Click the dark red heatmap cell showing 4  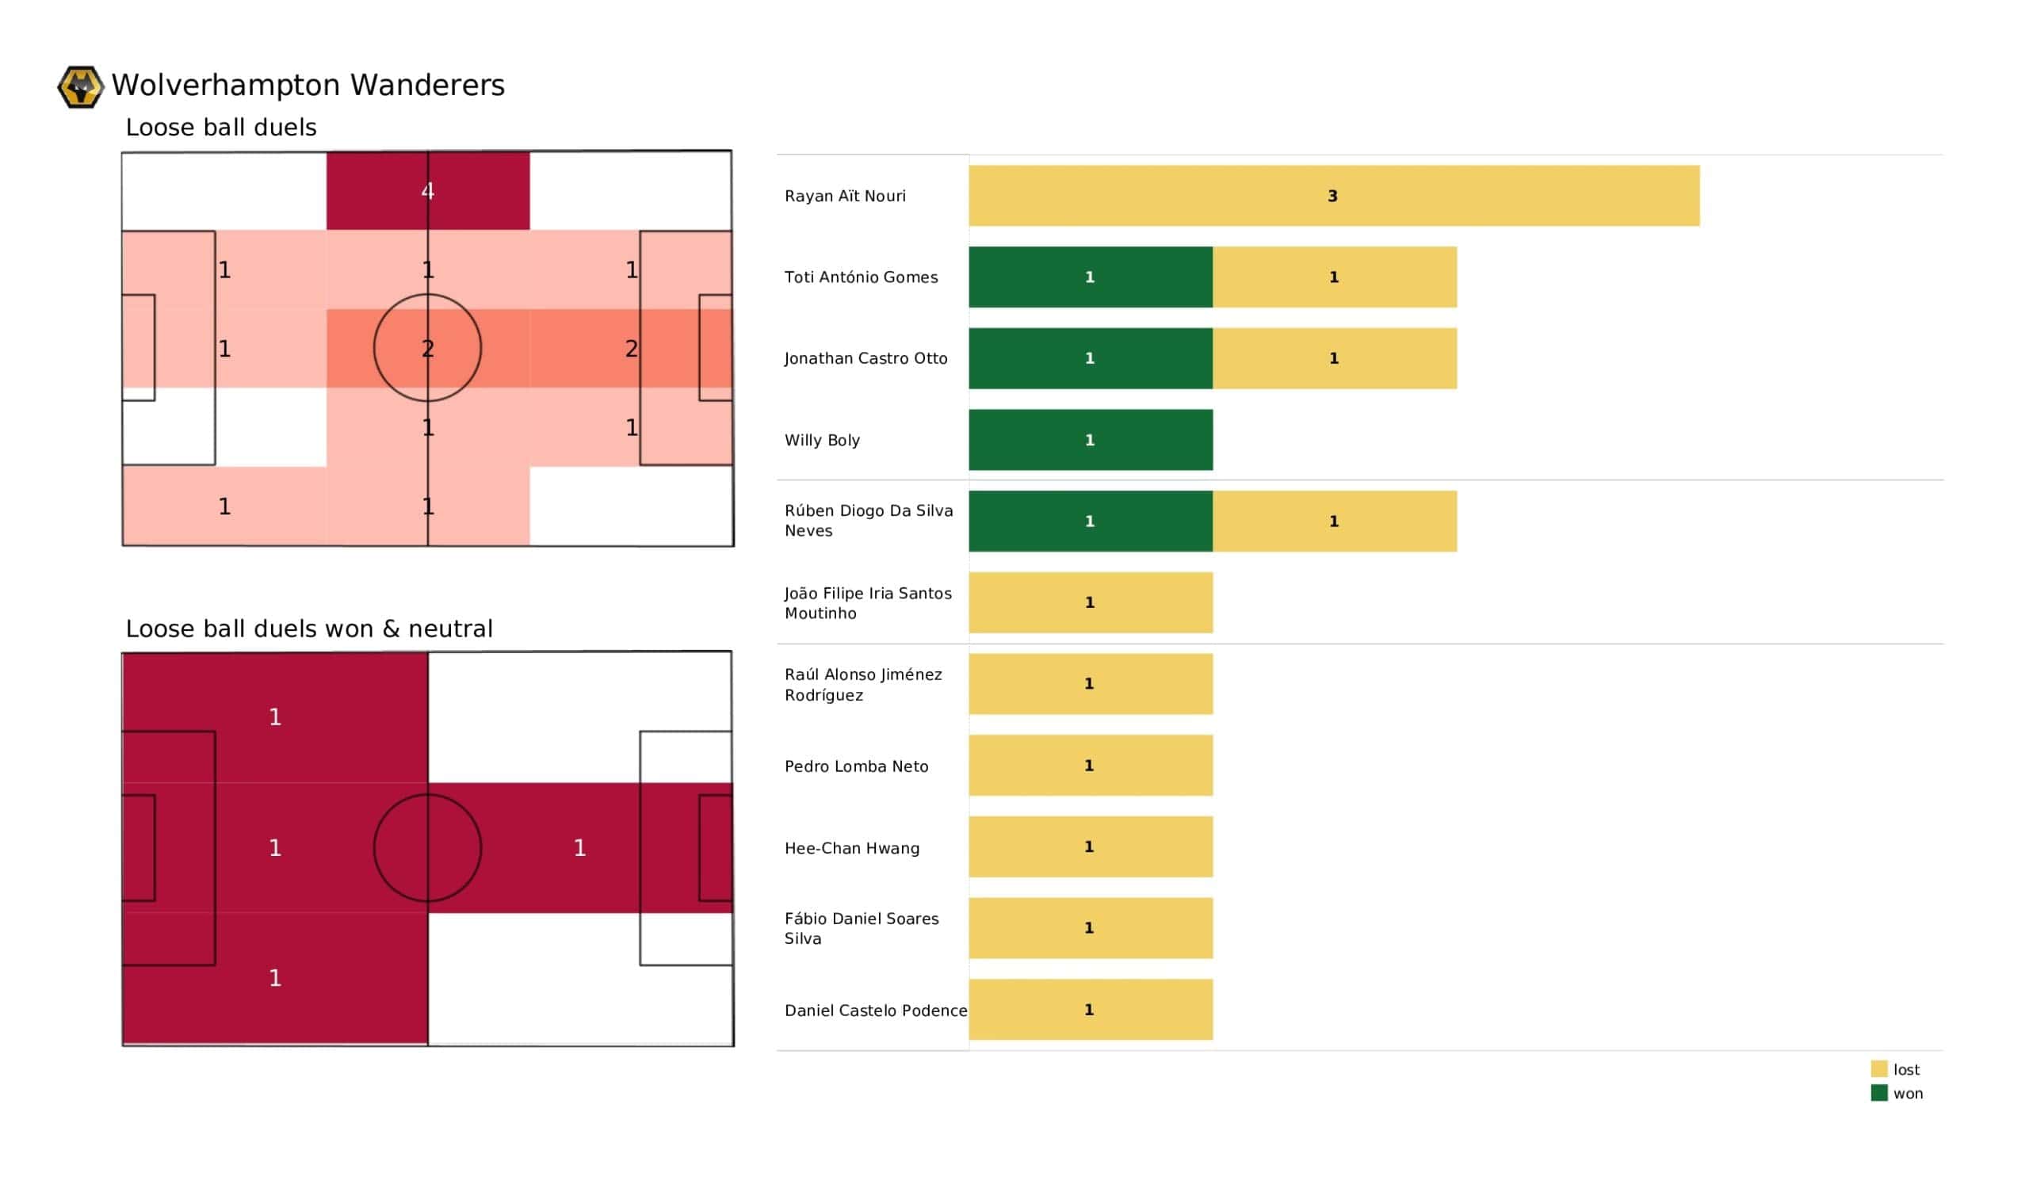coord(427,191)
